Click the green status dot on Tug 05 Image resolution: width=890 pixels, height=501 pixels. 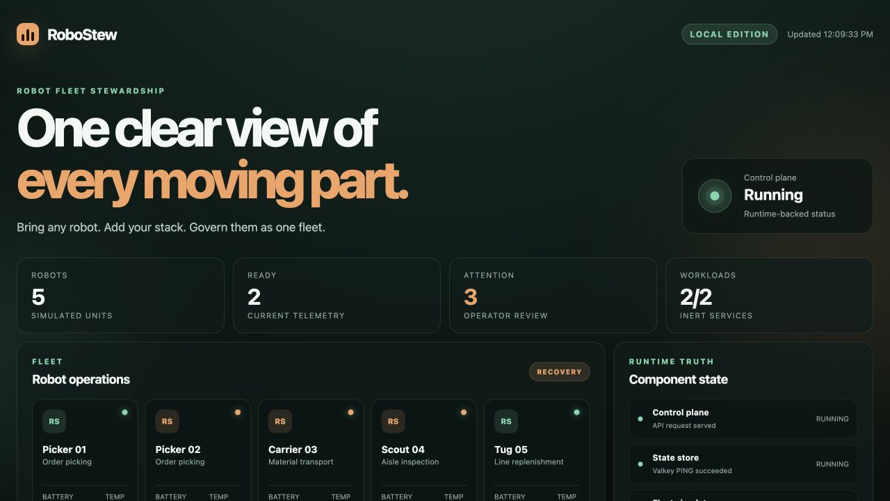click(x=576, y=412)
